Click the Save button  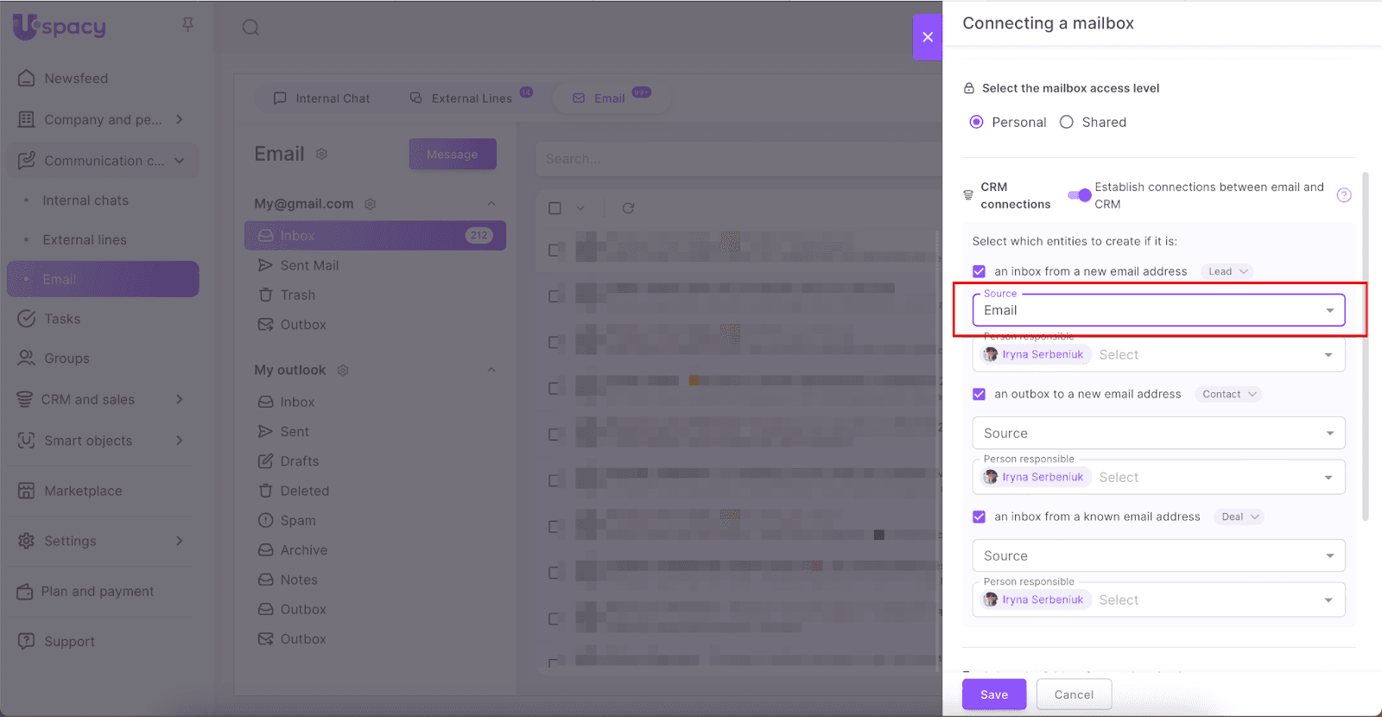click(994, 695)
